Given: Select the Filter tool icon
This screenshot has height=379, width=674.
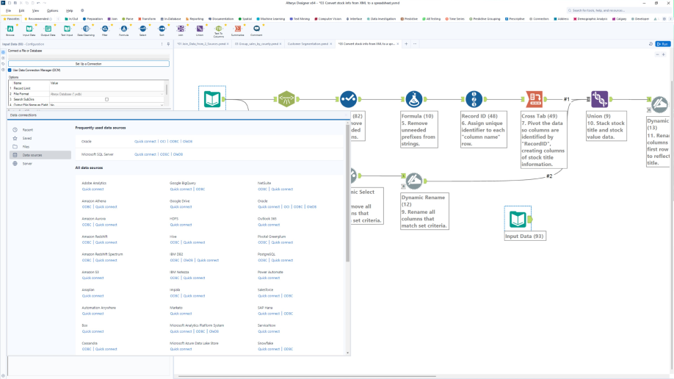Looking at the screenshot, I should click(x=104, y=29).
